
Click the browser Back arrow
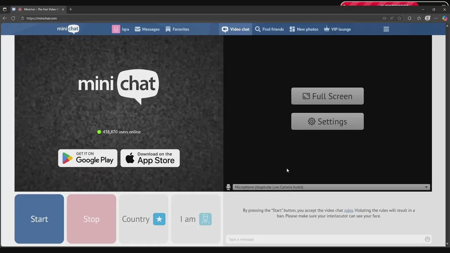5,18
